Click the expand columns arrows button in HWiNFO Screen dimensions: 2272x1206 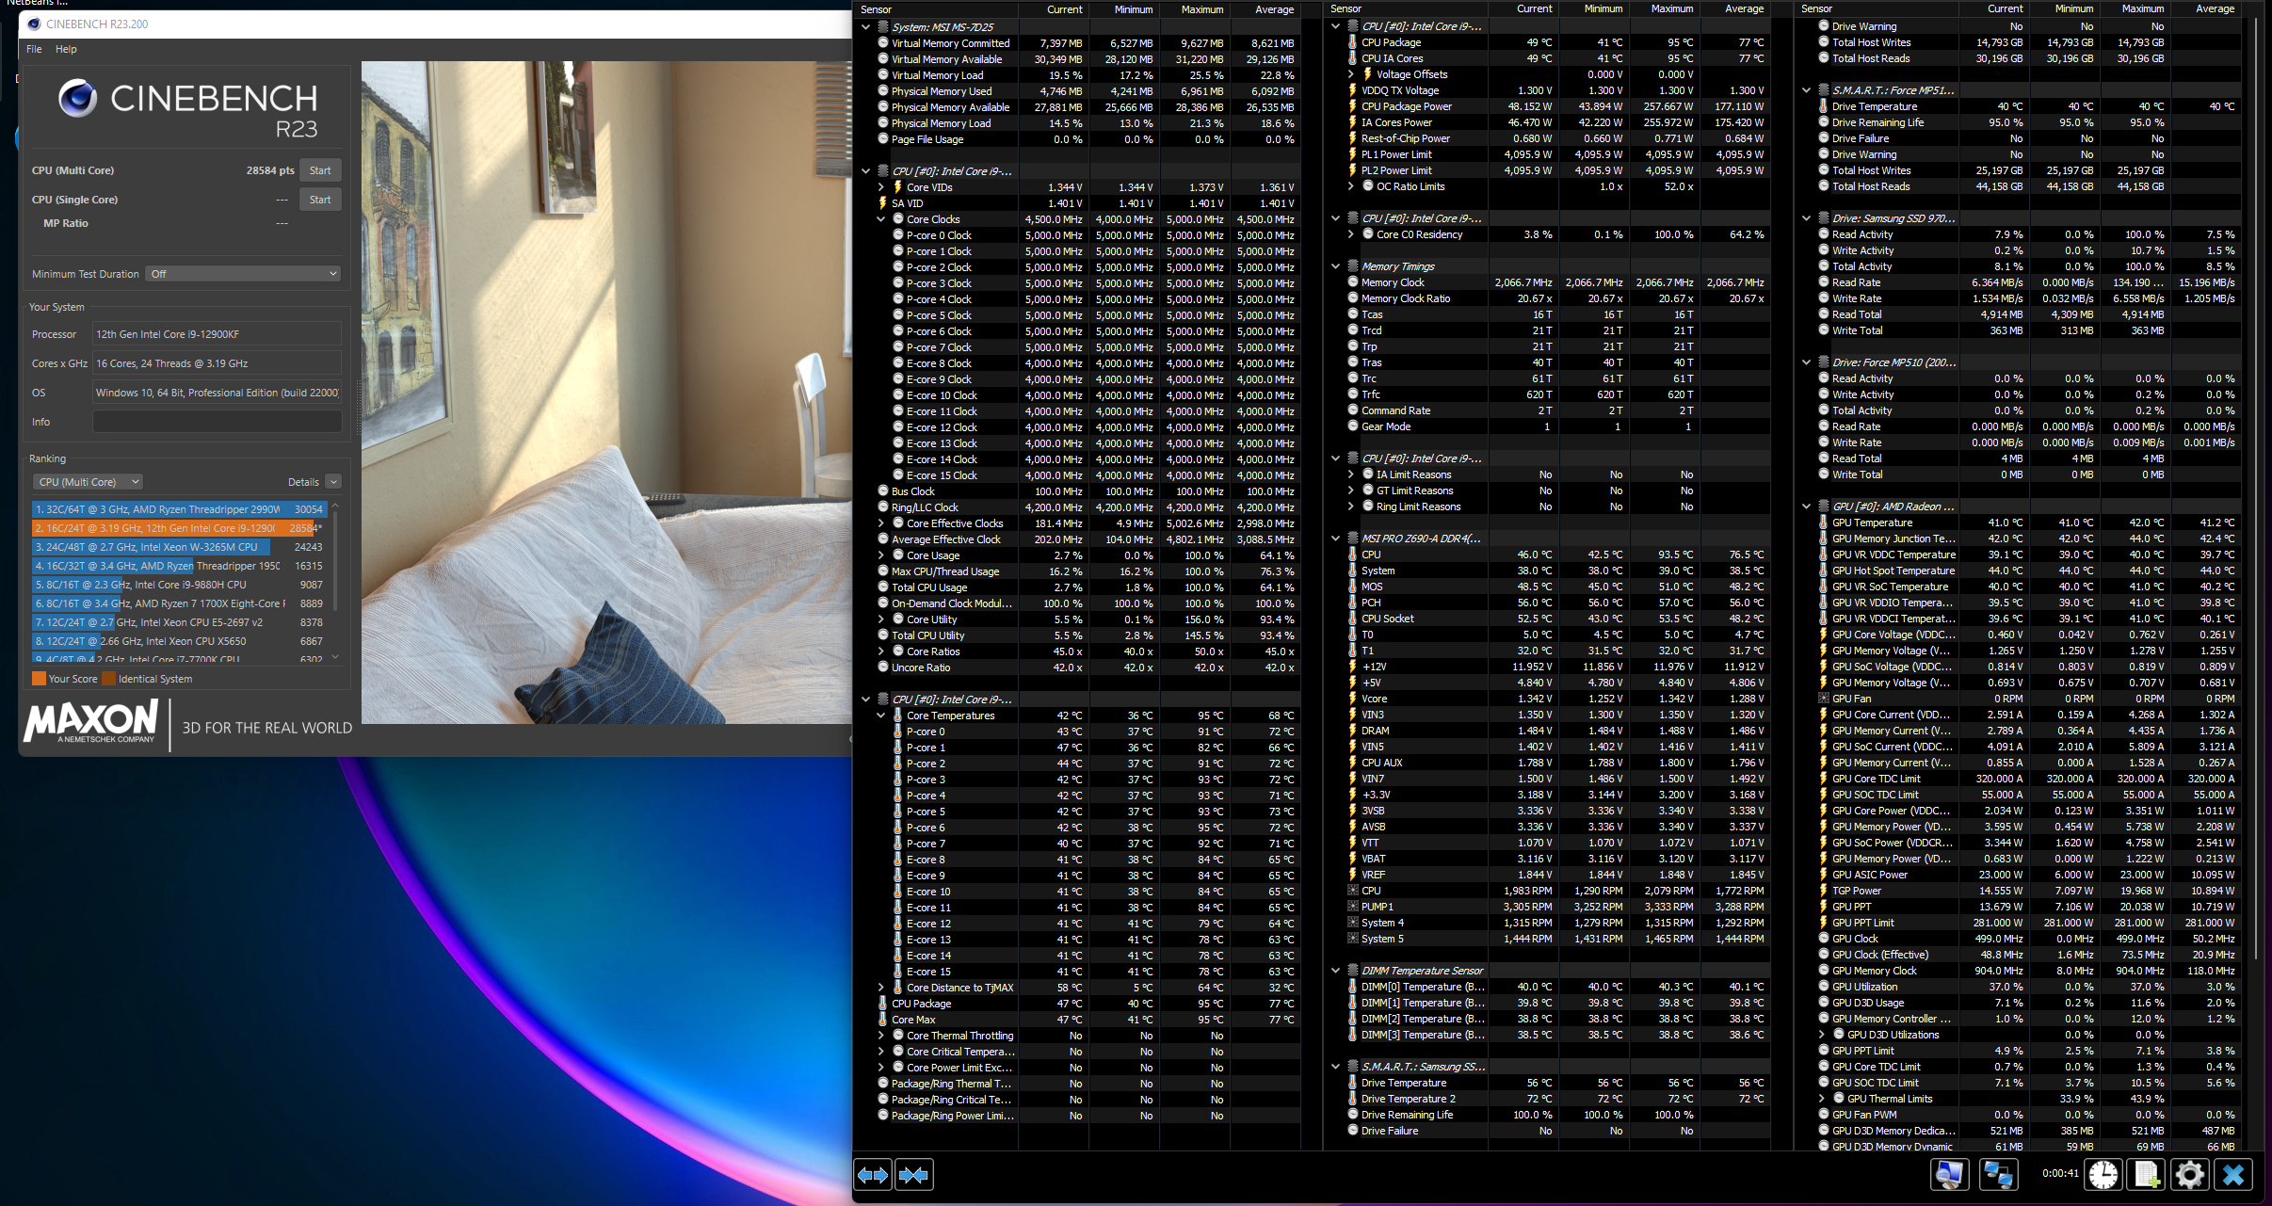[x=873, y=1174]
